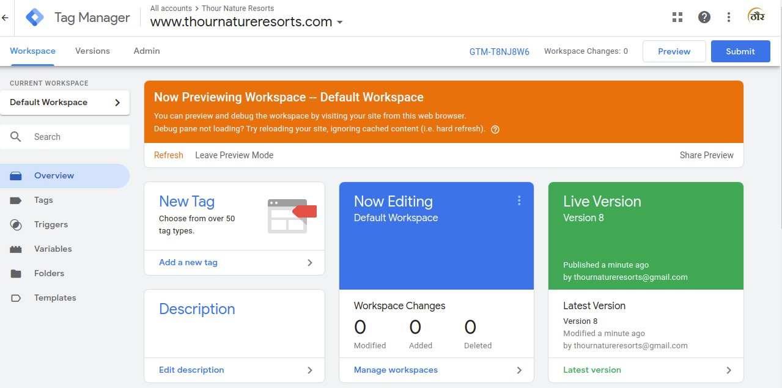Click the chevron beside Latest version
The height and width of the screenshot is (388, 782).
[x=729, y=370]
